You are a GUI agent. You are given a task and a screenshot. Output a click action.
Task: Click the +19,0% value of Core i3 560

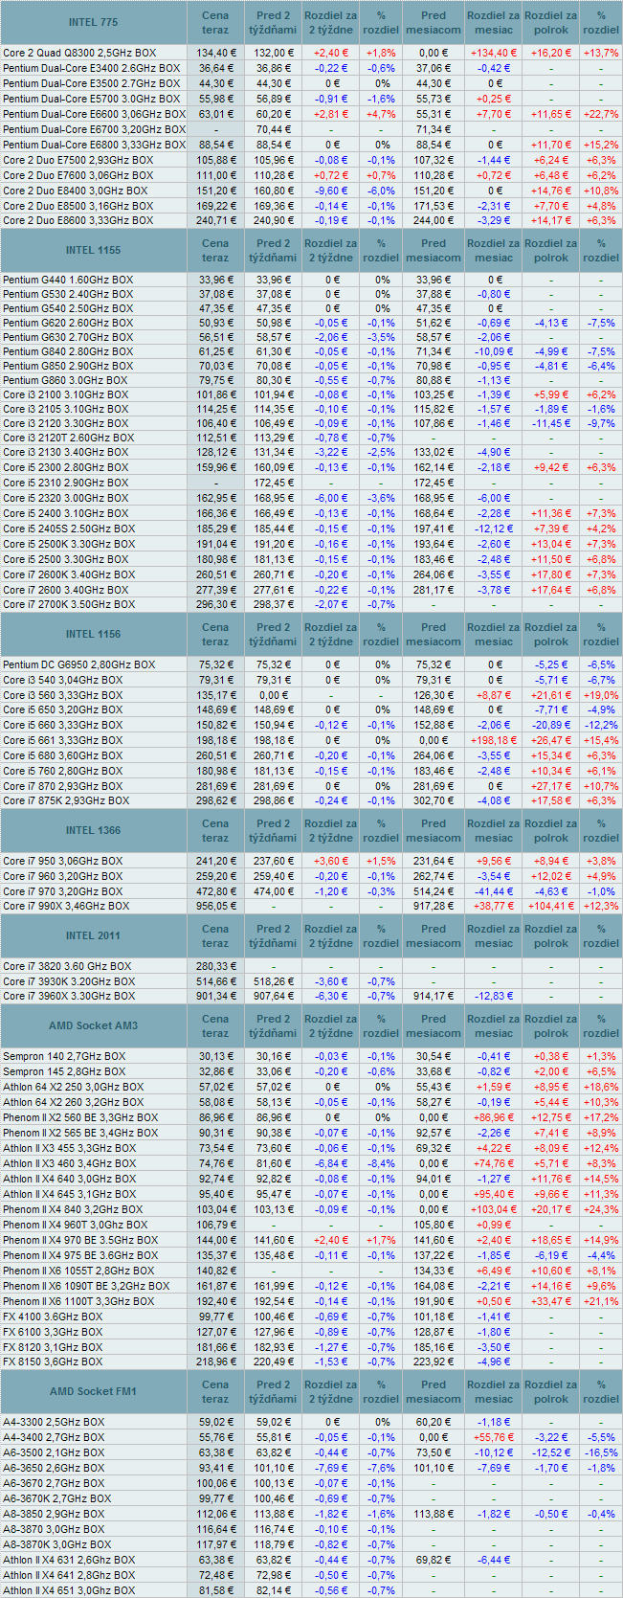601,695
